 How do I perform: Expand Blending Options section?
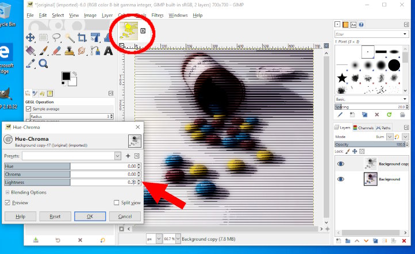coord(7,193)
